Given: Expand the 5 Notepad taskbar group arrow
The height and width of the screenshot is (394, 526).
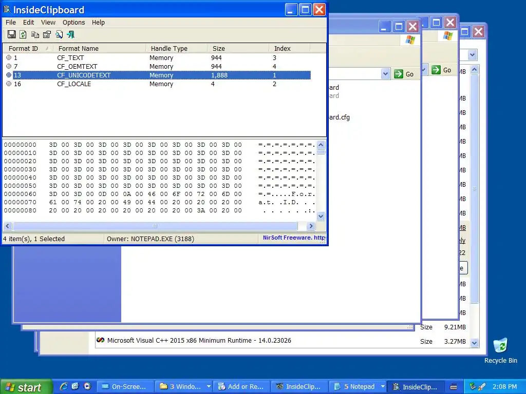Looking at the screenshot, I should click(383, 387).
